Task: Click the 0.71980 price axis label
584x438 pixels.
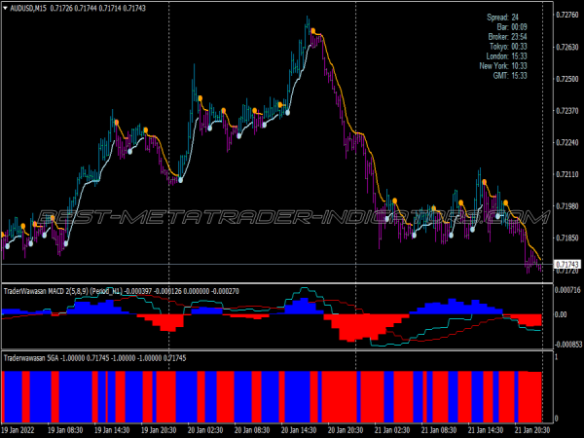Action: tap(567, 206)
